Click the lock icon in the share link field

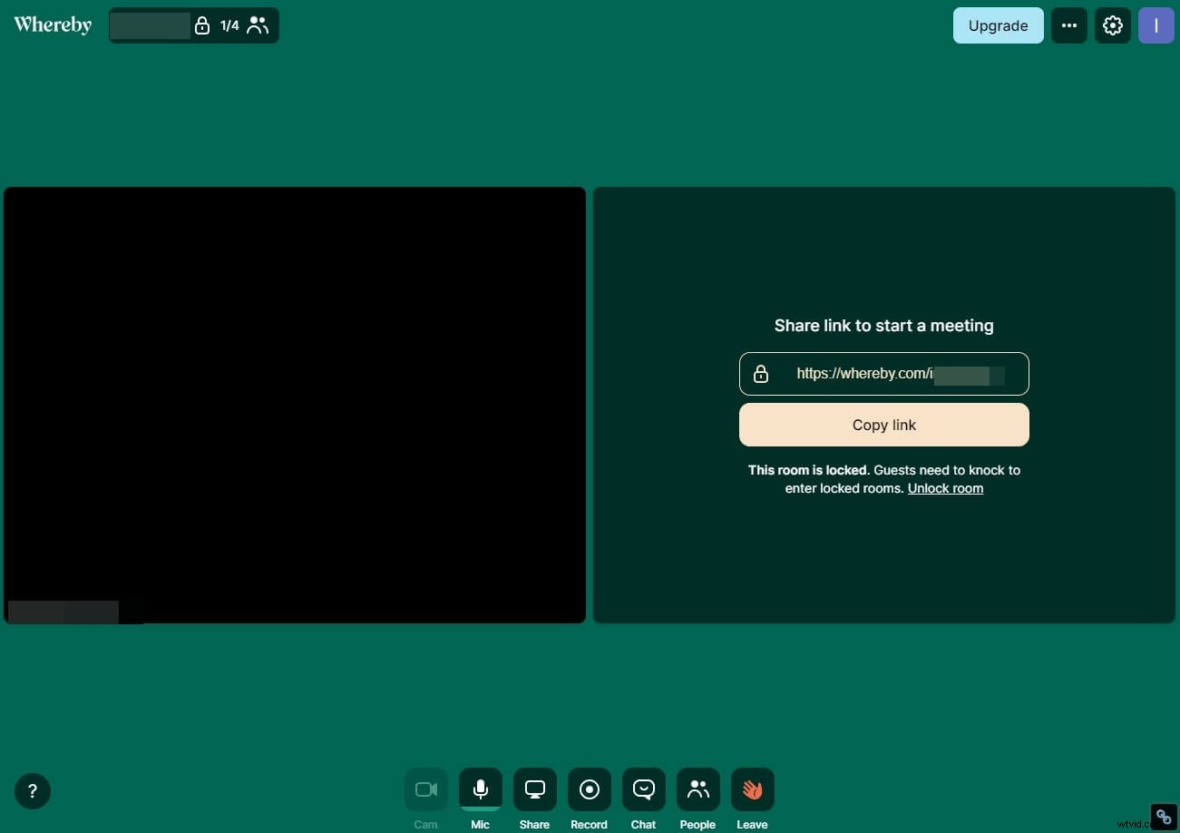[761, 373]
